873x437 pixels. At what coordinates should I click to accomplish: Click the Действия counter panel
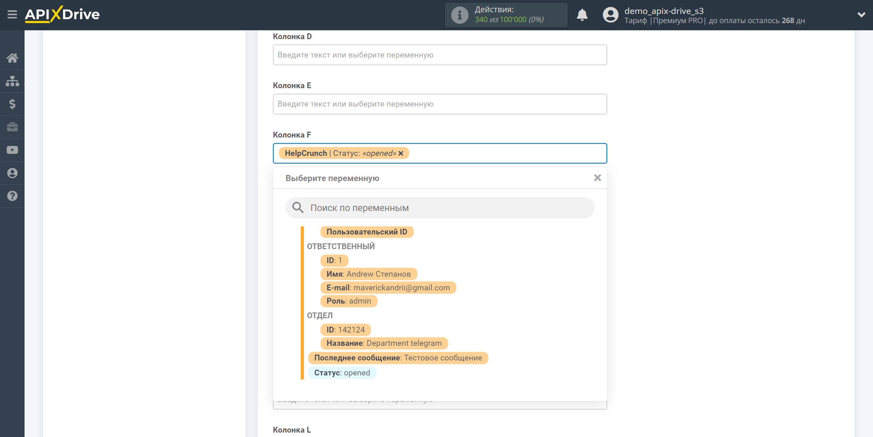pos(506,15)
